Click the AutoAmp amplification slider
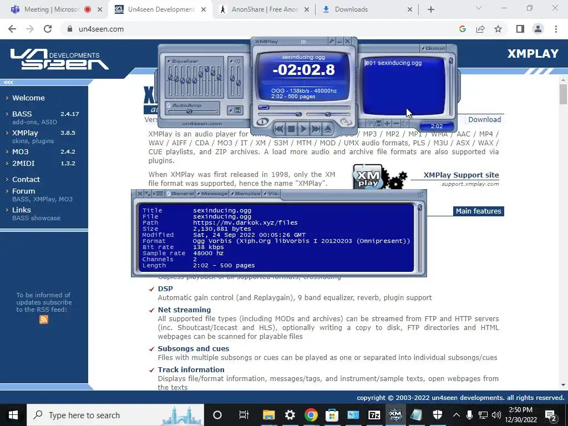This screenshot has height=426, width=568. point(192,111)
